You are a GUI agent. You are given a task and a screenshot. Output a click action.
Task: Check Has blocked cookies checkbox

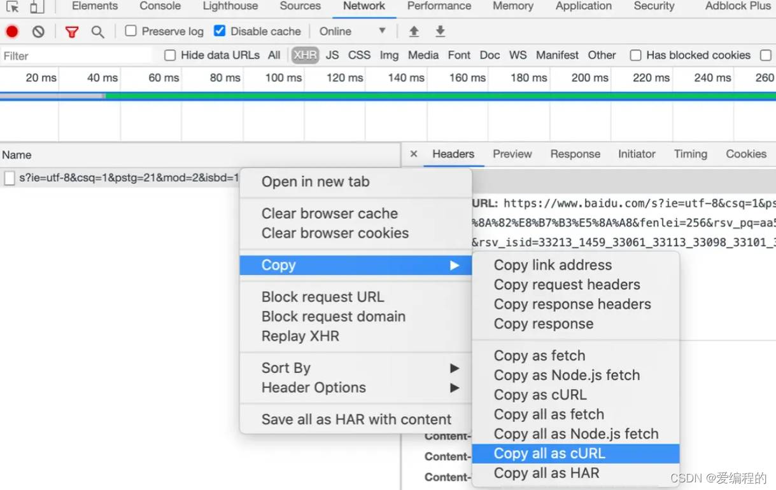(x=635, y=55)
